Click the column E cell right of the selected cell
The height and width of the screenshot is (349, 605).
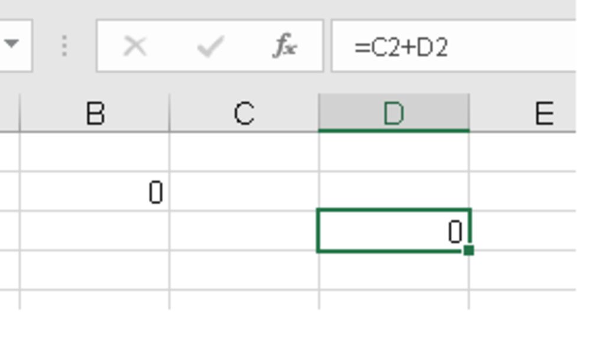[523, 231]
